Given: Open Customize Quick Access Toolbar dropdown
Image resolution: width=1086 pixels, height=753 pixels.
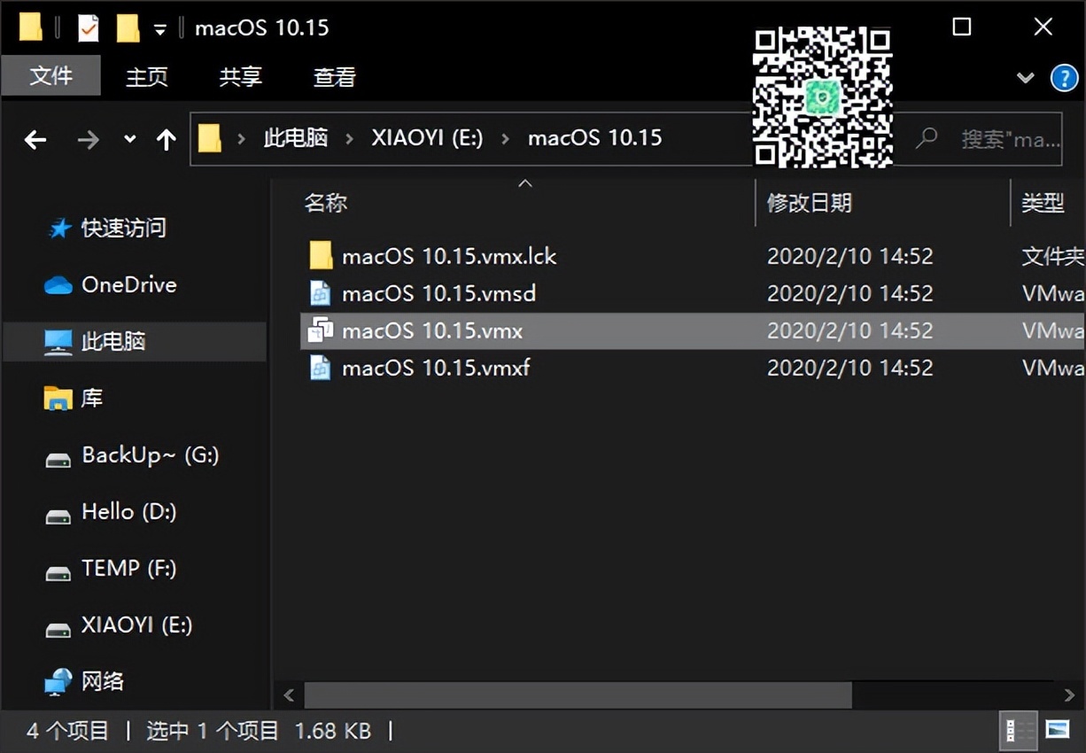Looking at the screenshot, I should tap(159, 29).
